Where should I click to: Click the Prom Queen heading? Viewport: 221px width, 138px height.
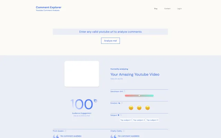click(58, 131)
